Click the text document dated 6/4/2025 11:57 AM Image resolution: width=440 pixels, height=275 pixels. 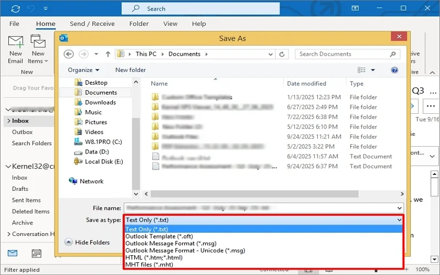tap(186, 156)
